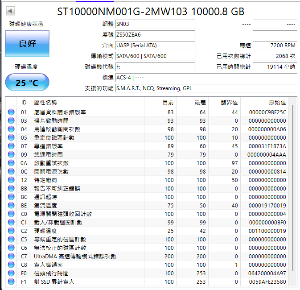The height and width of the screenshot is (290, 300).
Task: Click the status orb for attribute 09
Action: click(11, 154)
